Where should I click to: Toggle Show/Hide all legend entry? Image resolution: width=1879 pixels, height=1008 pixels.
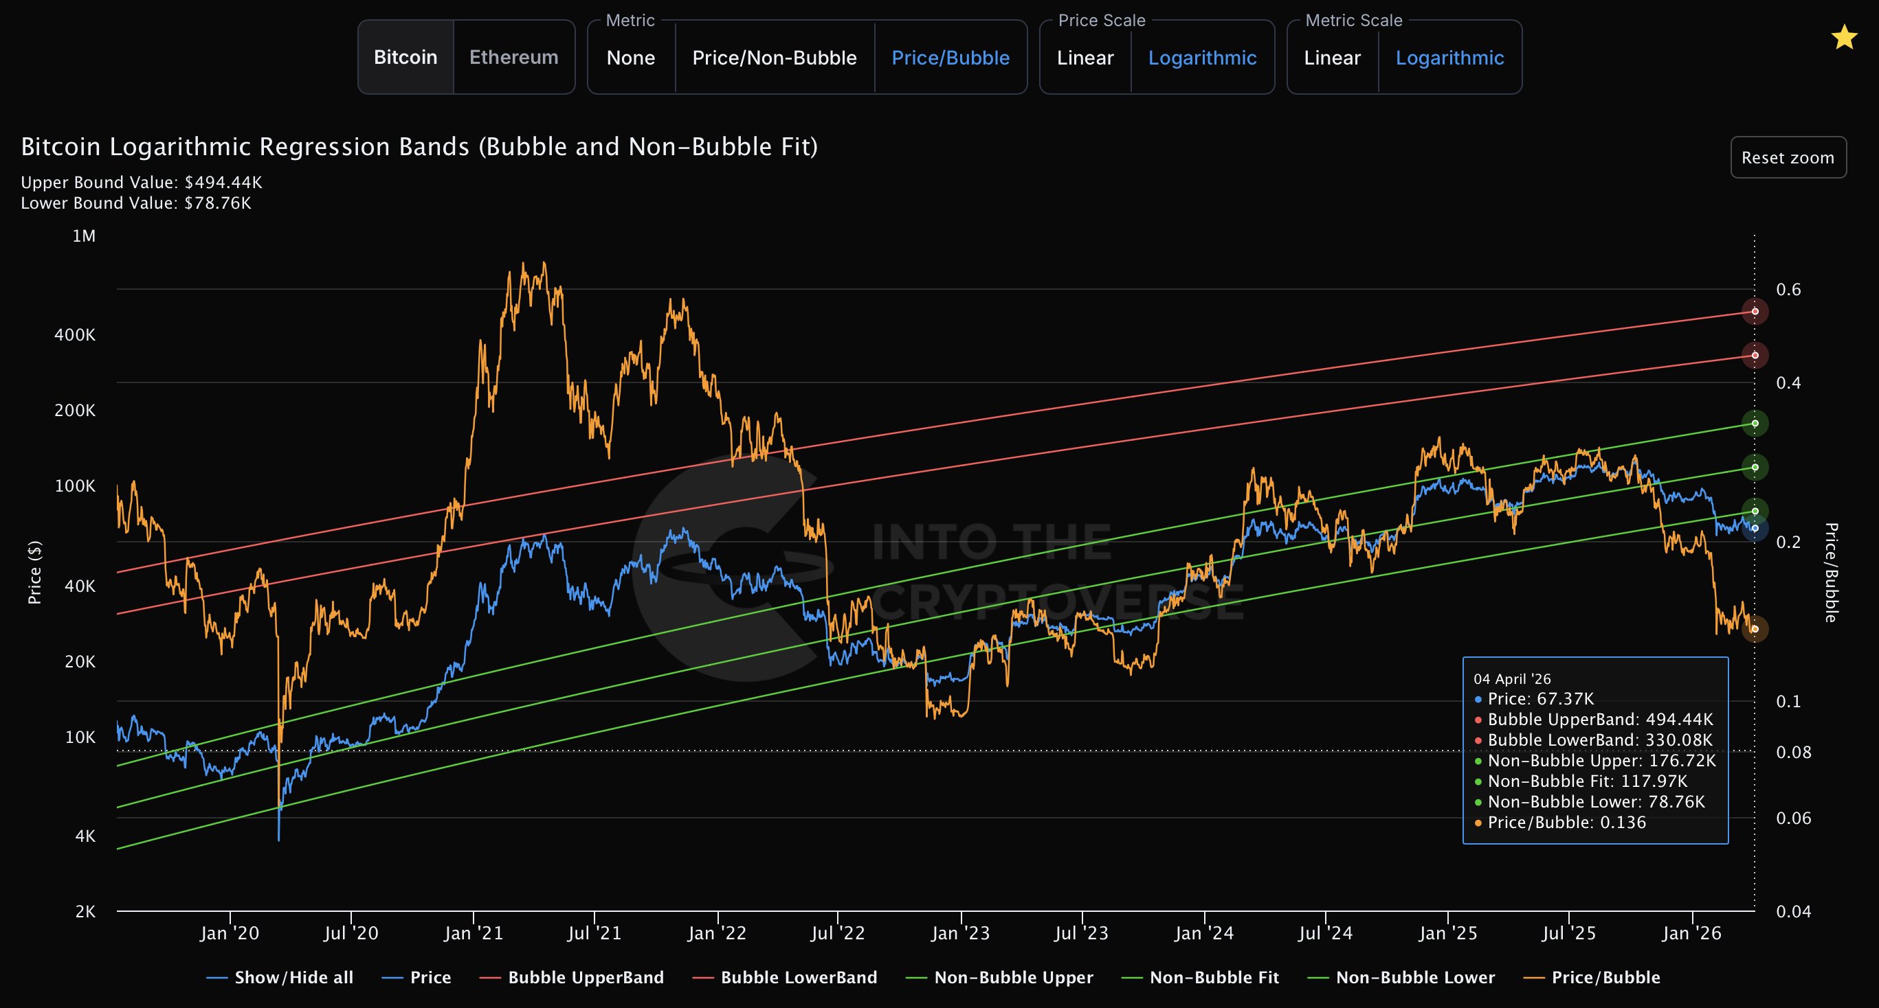pyautogui.click(x=293, y=977)
